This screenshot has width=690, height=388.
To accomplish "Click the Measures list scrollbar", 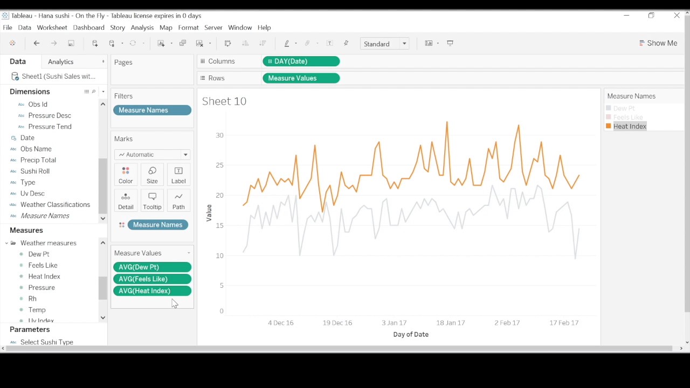I will click(x=103, y=288).
